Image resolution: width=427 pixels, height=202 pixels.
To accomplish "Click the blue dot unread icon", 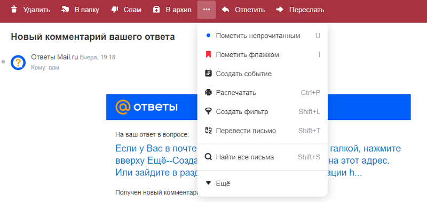I will click(x=208, y=36).
